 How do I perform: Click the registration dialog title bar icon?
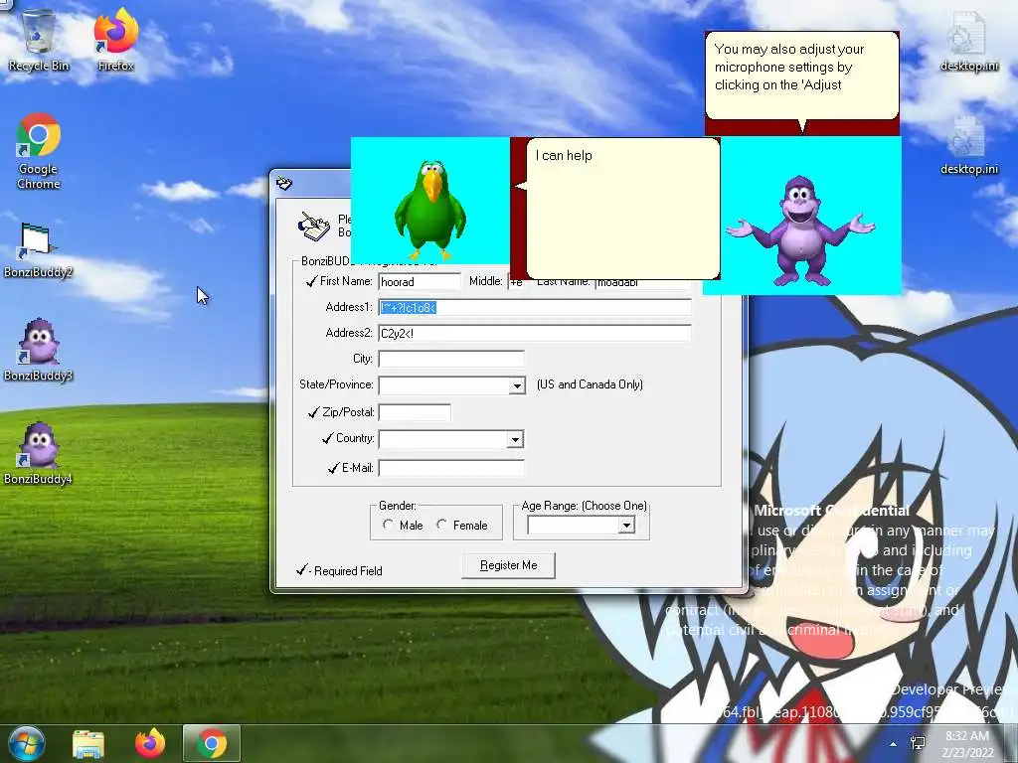click(284, 184)
